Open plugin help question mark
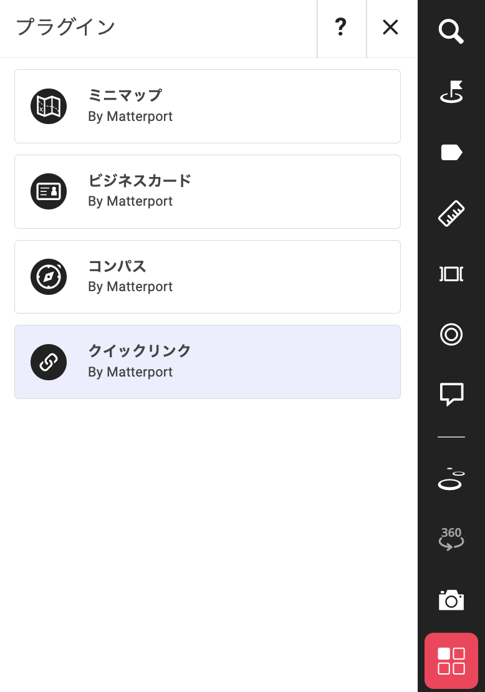Viewport: 485px width, 692px height. [x=341, y=27]
